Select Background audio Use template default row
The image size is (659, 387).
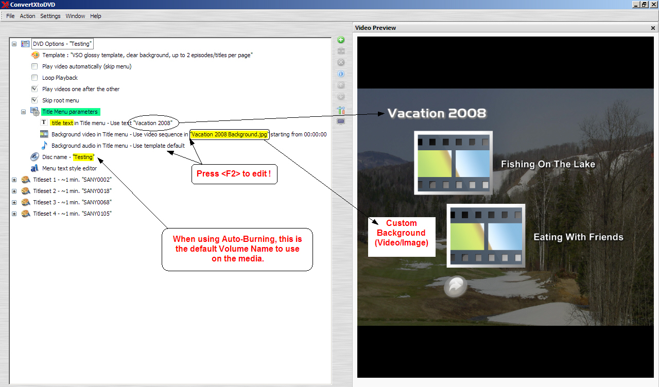[118, 146]
